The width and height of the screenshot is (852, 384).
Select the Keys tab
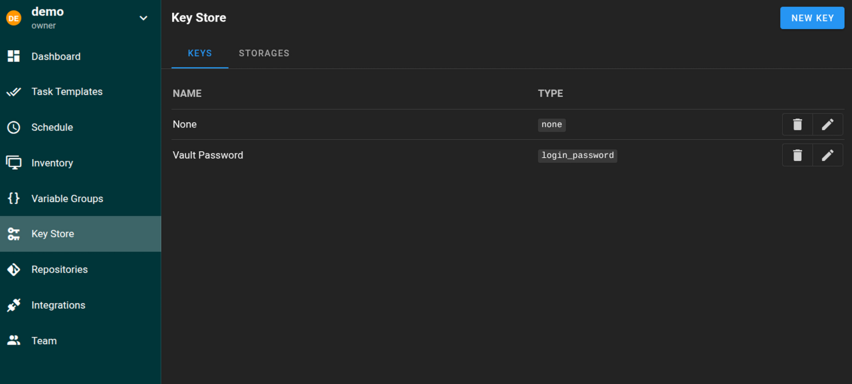[x=200, y=53]
